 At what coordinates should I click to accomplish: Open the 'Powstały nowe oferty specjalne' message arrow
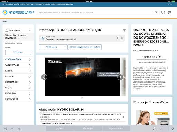[x=117, y=38]
